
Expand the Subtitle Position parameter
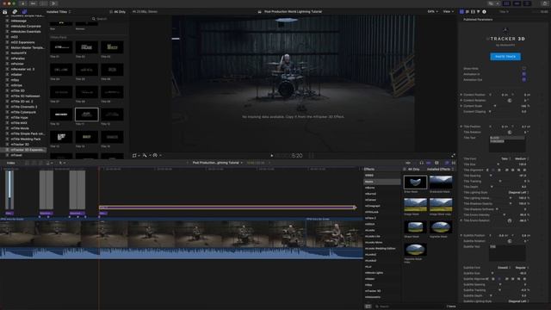click(x=461, y=235)
